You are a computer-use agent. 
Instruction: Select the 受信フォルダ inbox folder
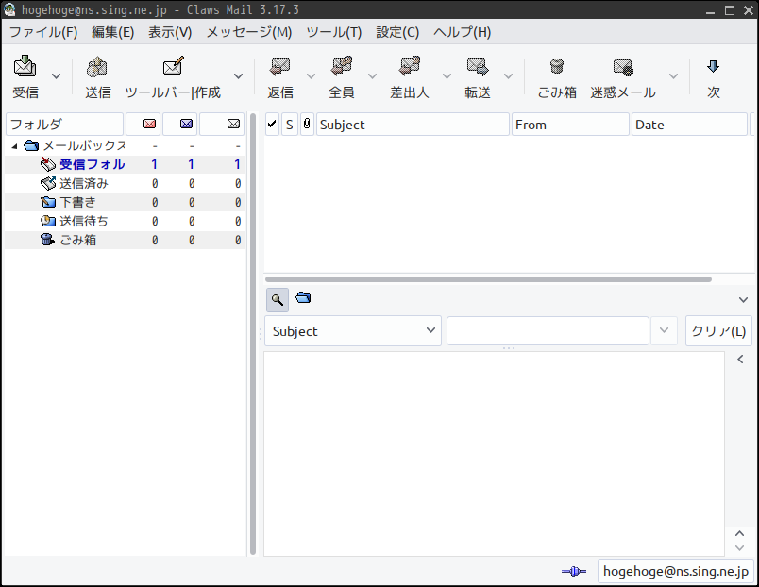tap(125, 164)
